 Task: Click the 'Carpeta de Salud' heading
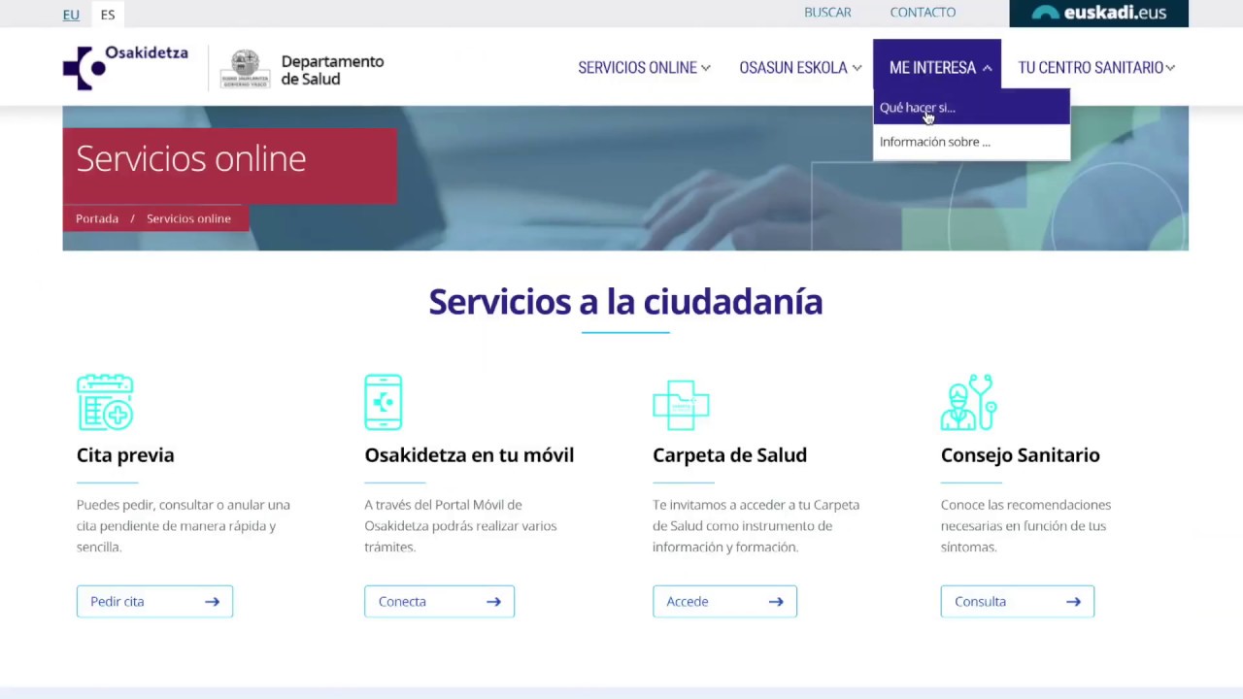[x=729, y=454]
